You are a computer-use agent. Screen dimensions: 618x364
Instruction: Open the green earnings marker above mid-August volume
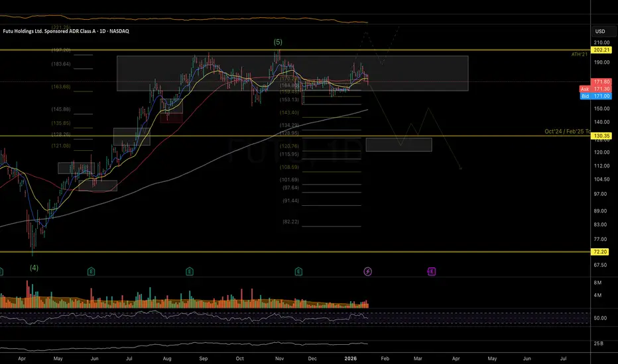point(190,271)
